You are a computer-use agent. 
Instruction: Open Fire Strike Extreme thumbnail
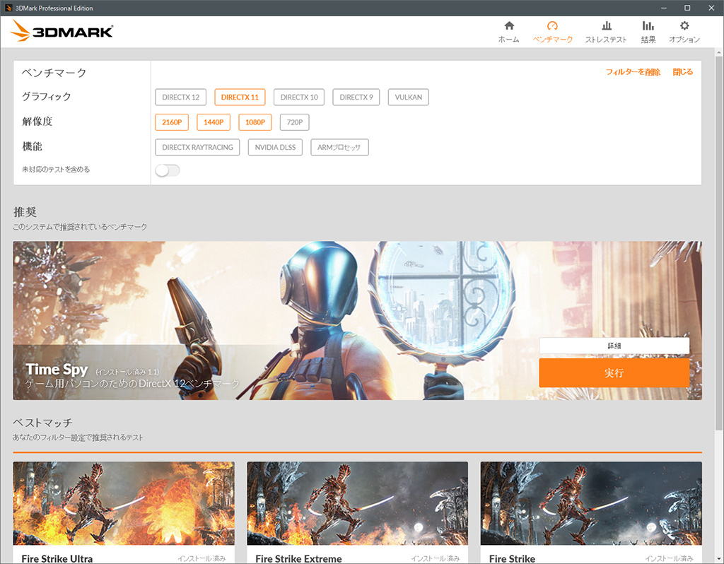(357, 503)
